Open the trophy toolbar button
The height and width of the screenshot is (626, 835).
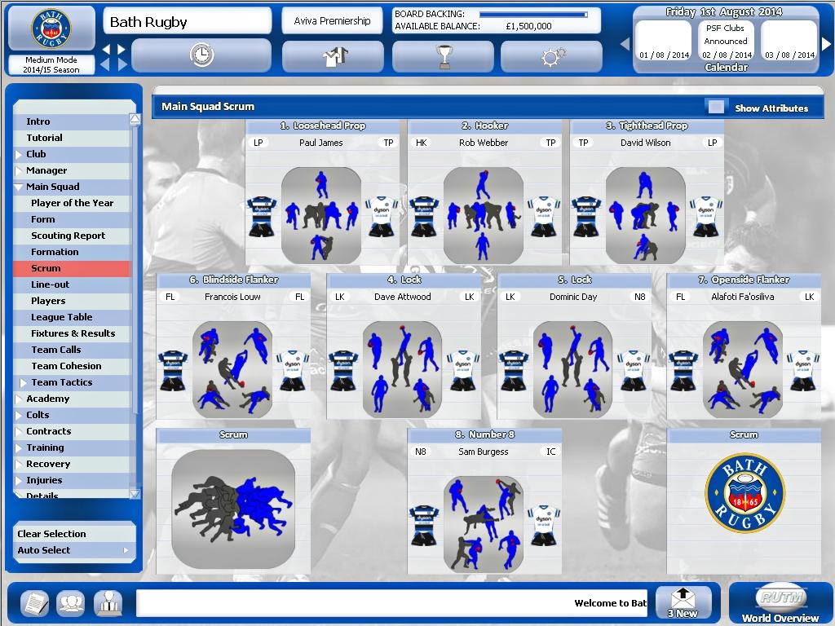pos(443,55)
